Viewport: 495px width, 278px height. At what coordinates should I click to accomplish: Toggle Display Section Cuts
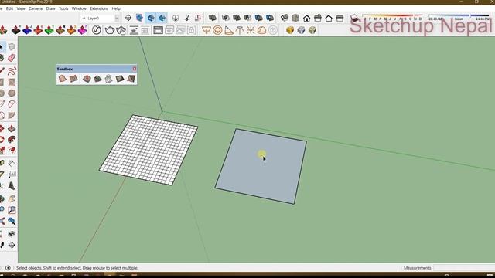[151, 18]
